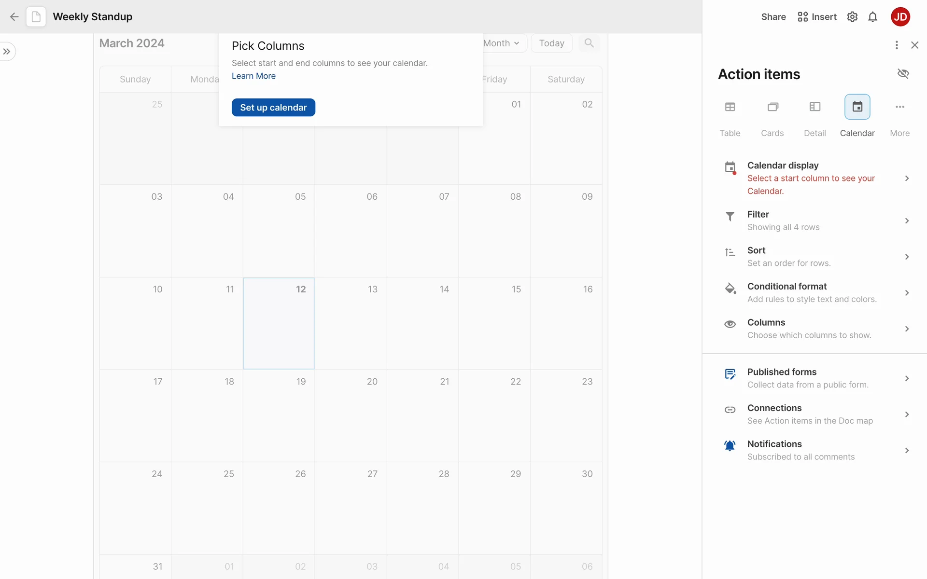Expand the left sidebar panel
The height and width of the screenshot is (579, 927).
7,52
